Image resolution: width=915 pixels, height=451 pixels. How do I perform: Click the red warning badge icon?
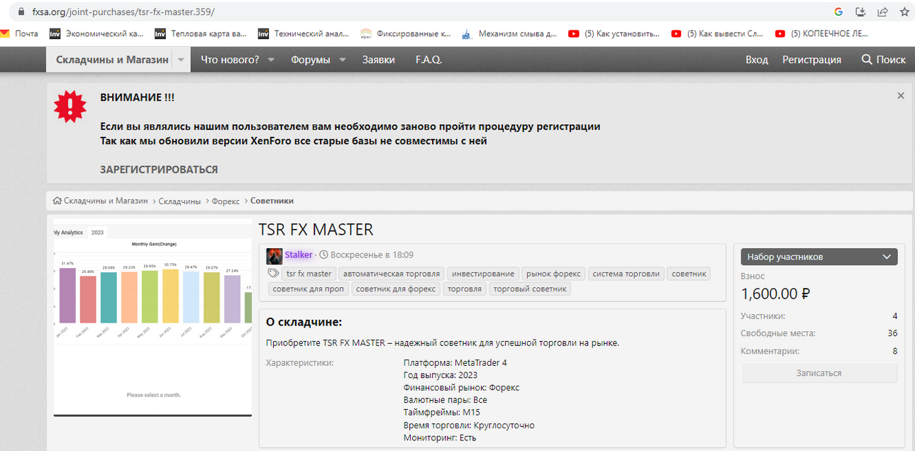70,106
